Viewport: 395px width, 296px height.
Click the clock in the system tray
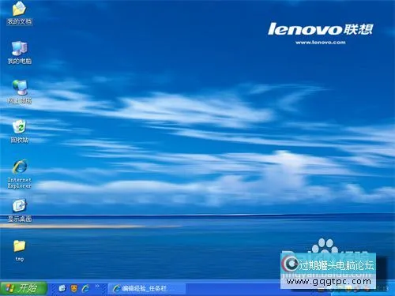(x=382, y=289)
